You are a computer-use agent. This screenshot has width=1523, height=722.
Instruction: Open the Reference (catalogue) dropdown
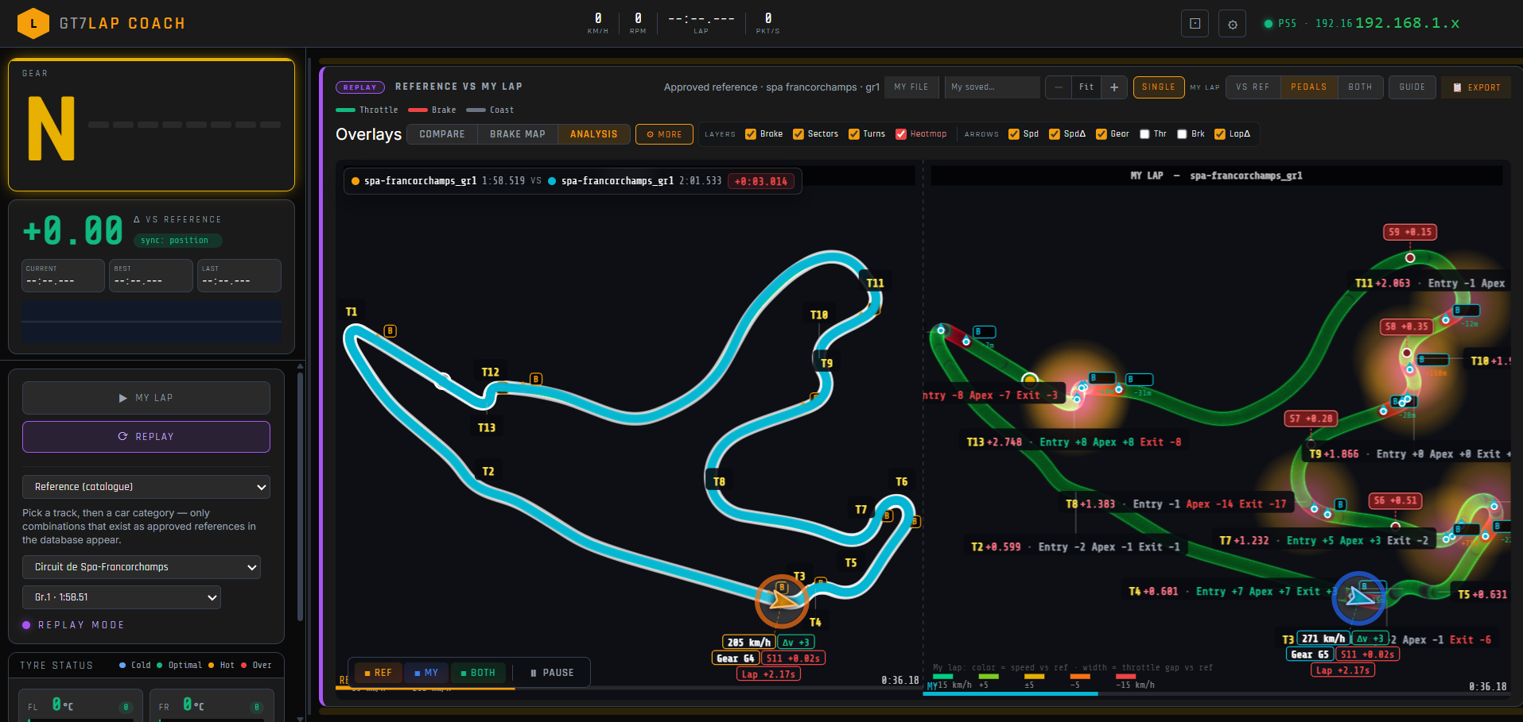[x=146, y=487]
